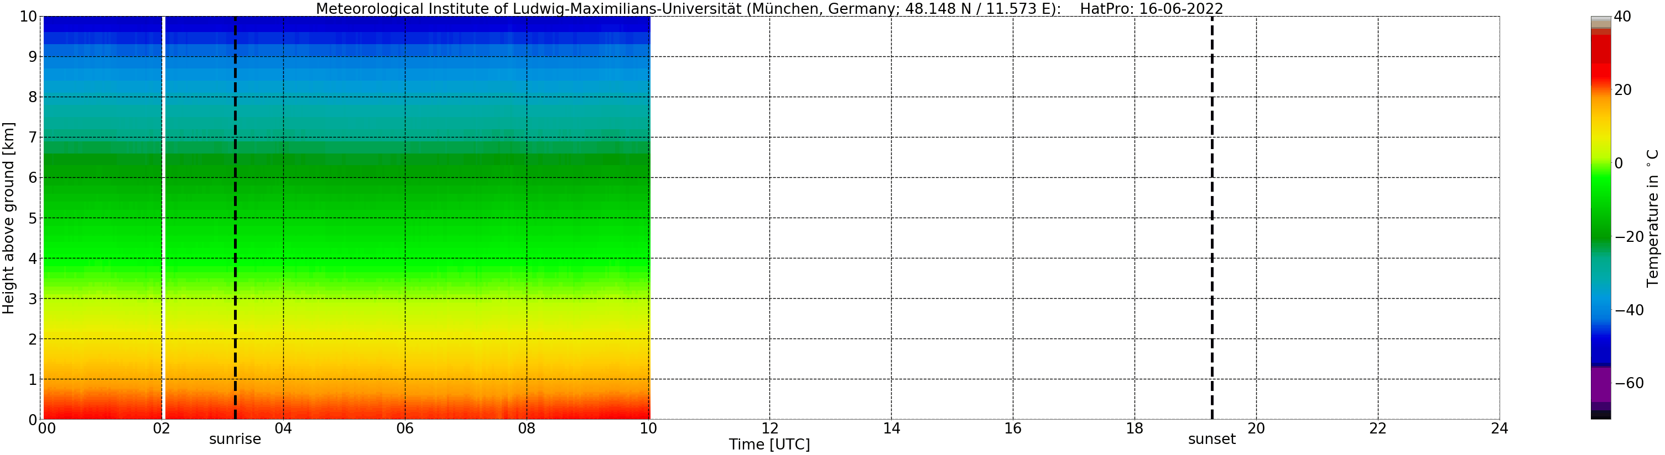Click the 10 tick label on height axis
The height and width of the screenshot is (455, 1665).
28,16
